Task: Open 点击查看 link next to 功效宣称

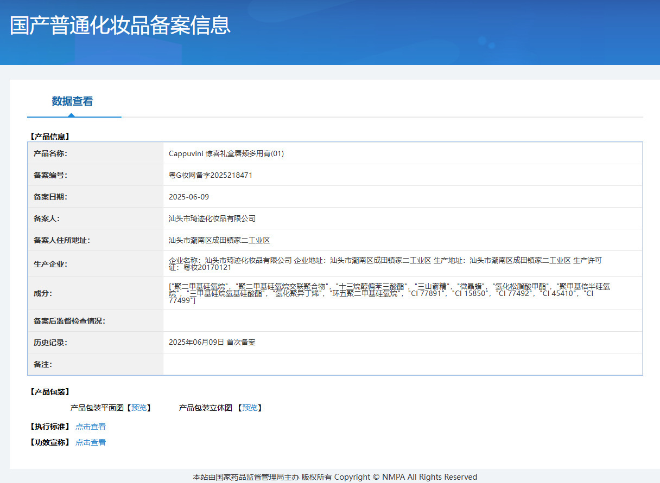Action: click(x=91, y=442)
